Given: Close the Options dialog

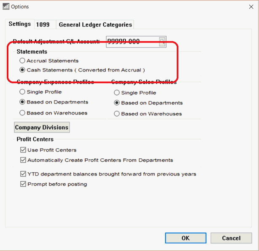Looking at the screenshot, I should (x=251, y=7).
